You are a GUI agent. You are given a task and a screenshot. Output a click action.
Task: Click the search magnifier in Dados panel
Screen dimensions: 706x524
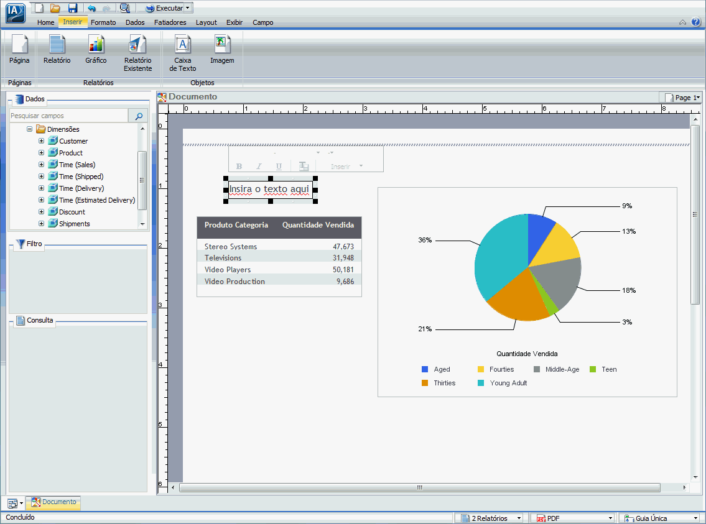pyautogui.click(x=139, y=116)
